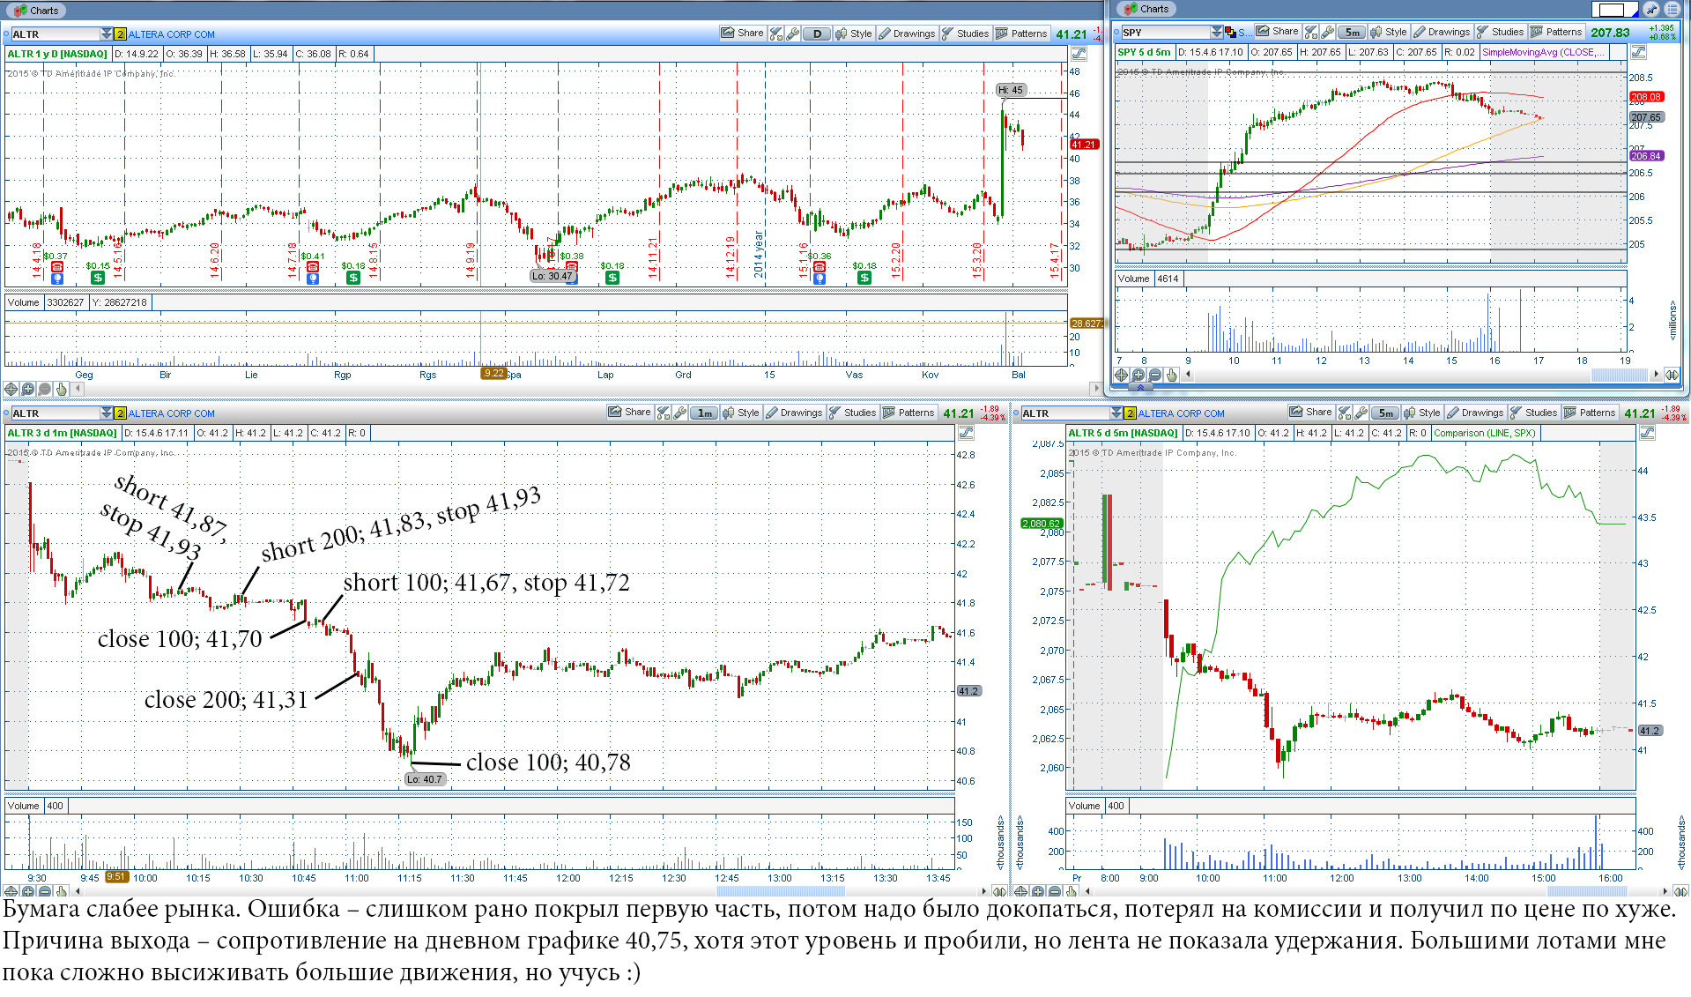This screenshot has height=997, width=1691.
Task: Open the Charts tab in main window
Action: point(36,11)
